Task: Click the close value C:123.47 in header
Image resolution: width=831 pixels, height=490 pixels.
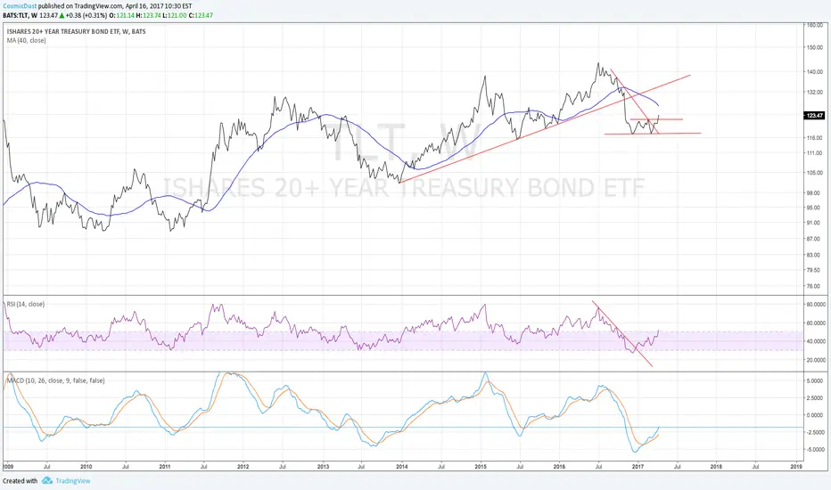Action: click(x=201, y=15)
